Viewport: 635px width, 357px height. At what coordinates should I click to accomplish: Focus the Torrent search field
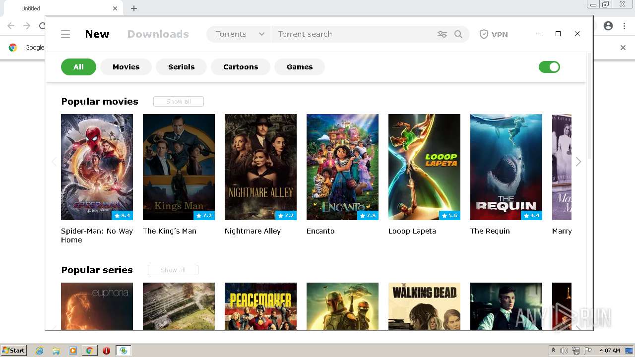coord(352,34)
